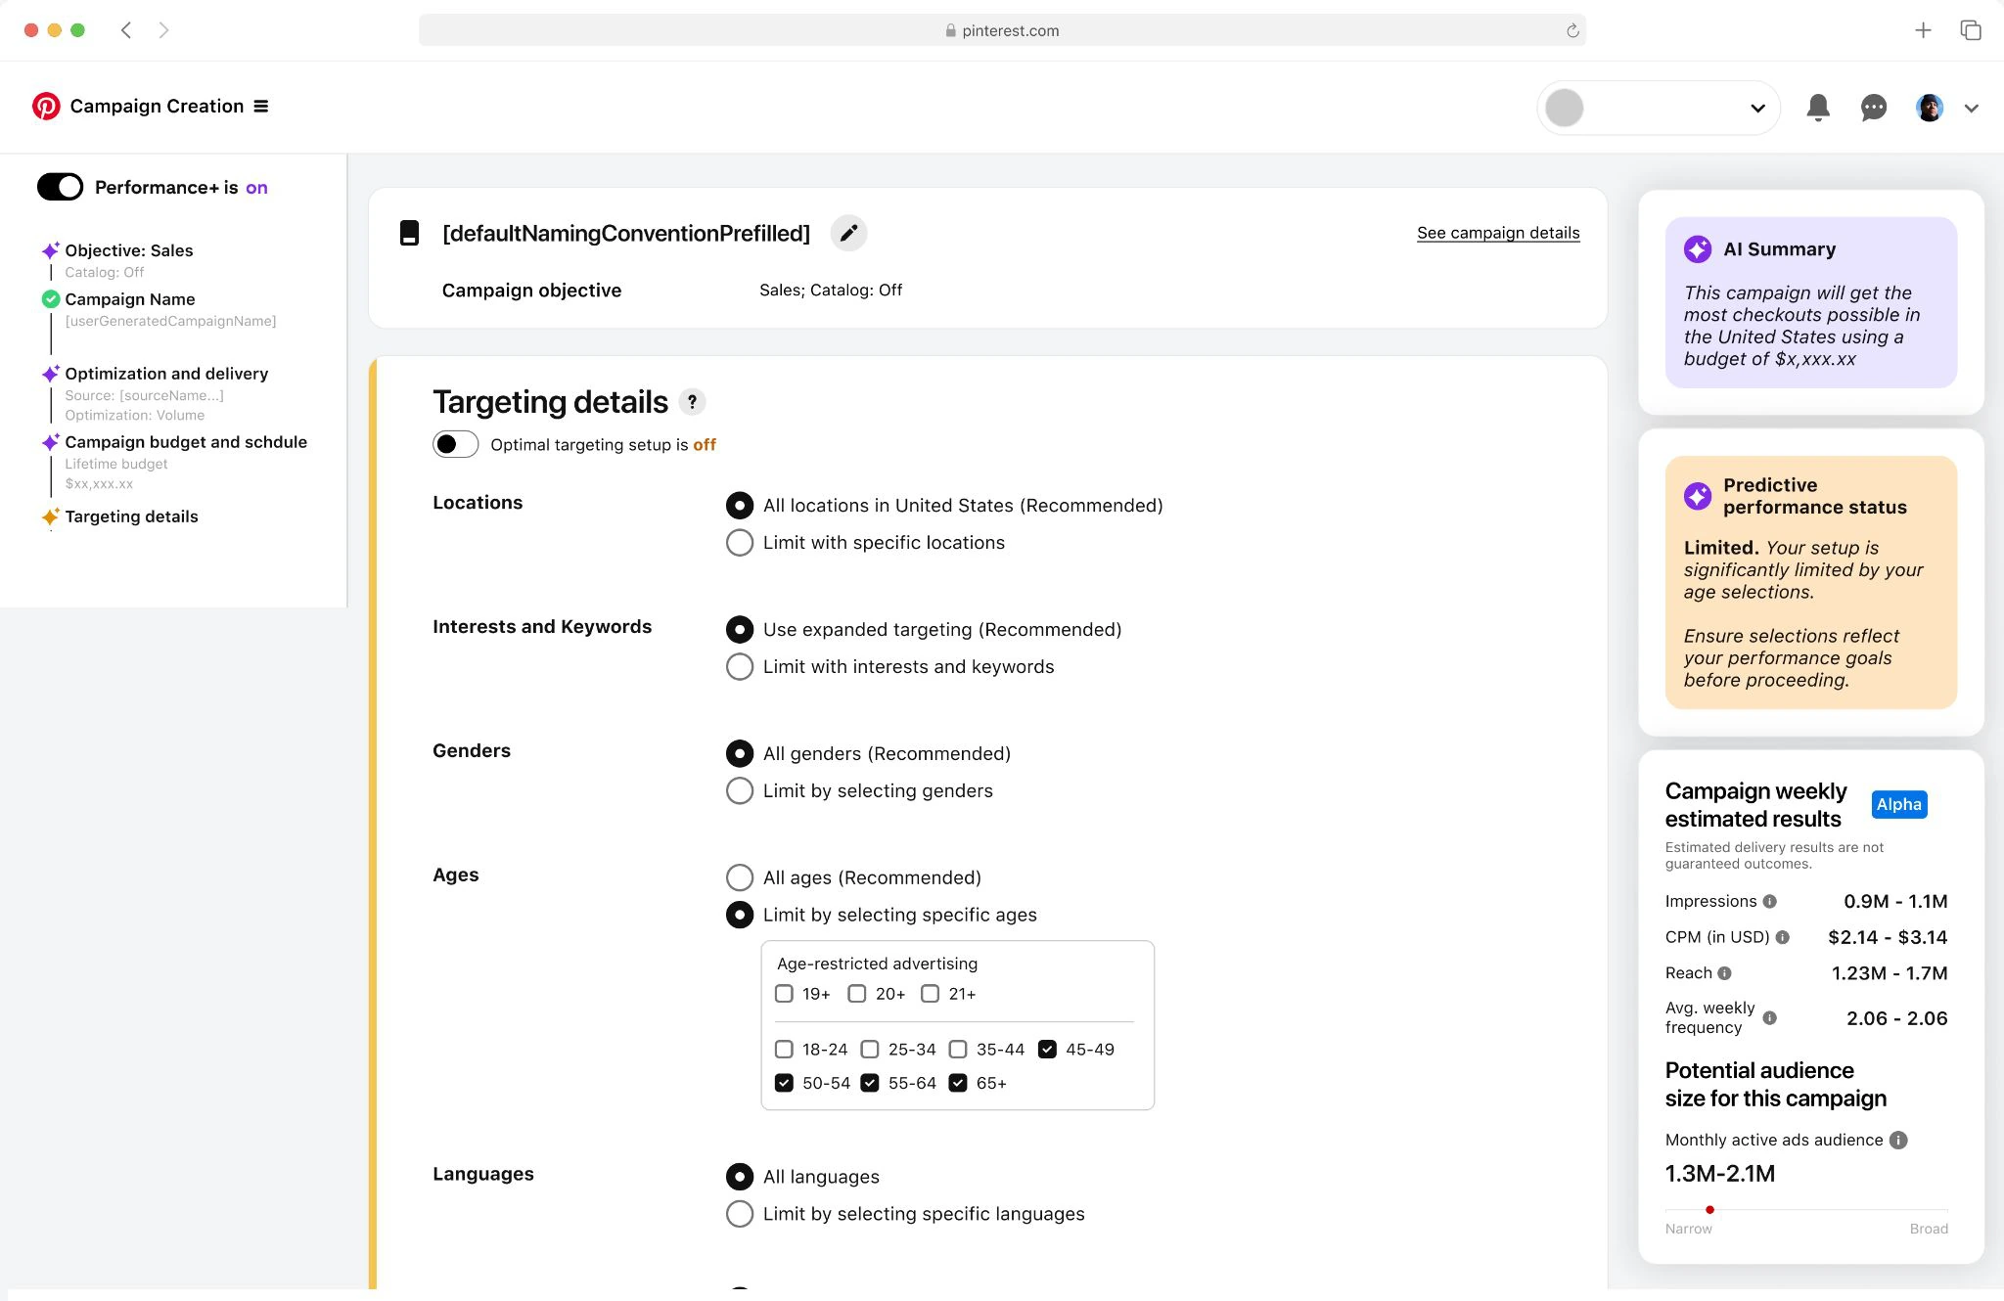Go to Targeting details sidebar step
The height and width of the screenshot is (1301, 2004).
click(x=131, y=516)
